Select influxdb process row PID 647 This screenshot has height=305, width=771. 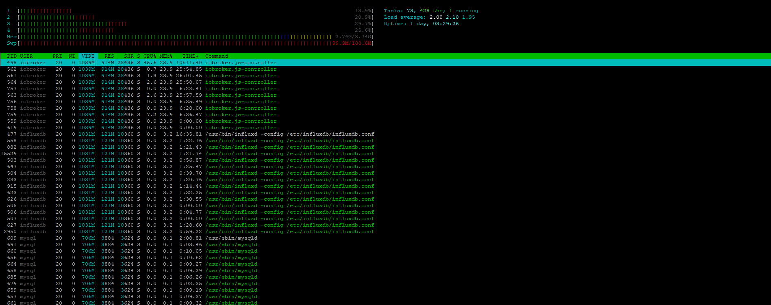pos(385,167)
